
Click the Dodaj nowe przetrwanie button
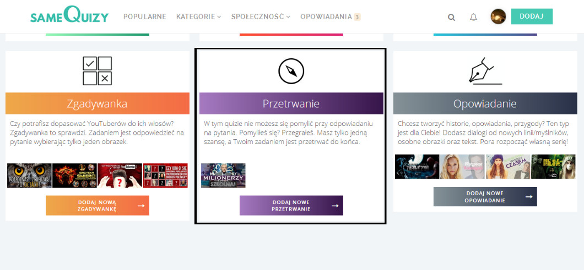(291, 206)
